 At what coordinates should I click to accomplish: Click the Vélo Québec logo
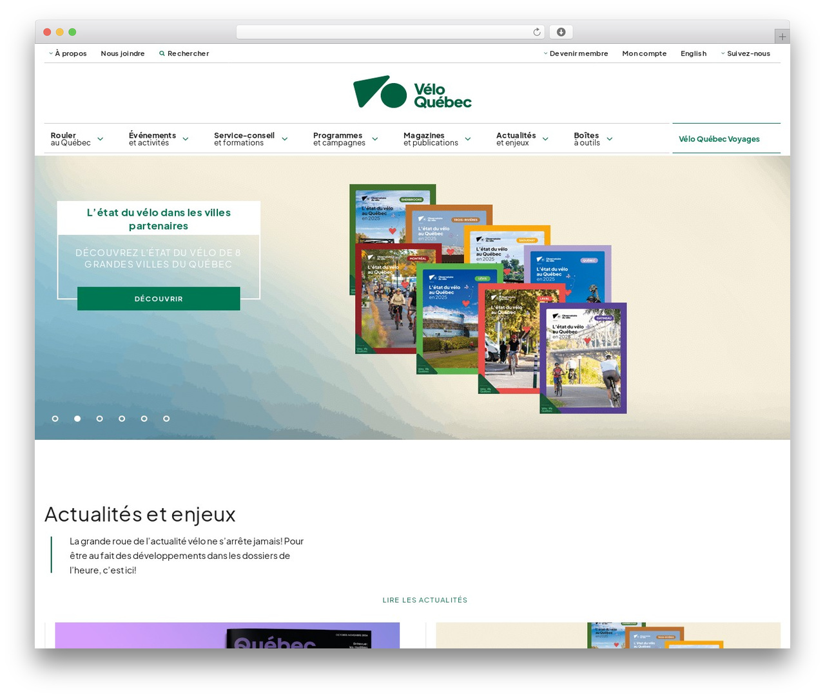[412, 92]
